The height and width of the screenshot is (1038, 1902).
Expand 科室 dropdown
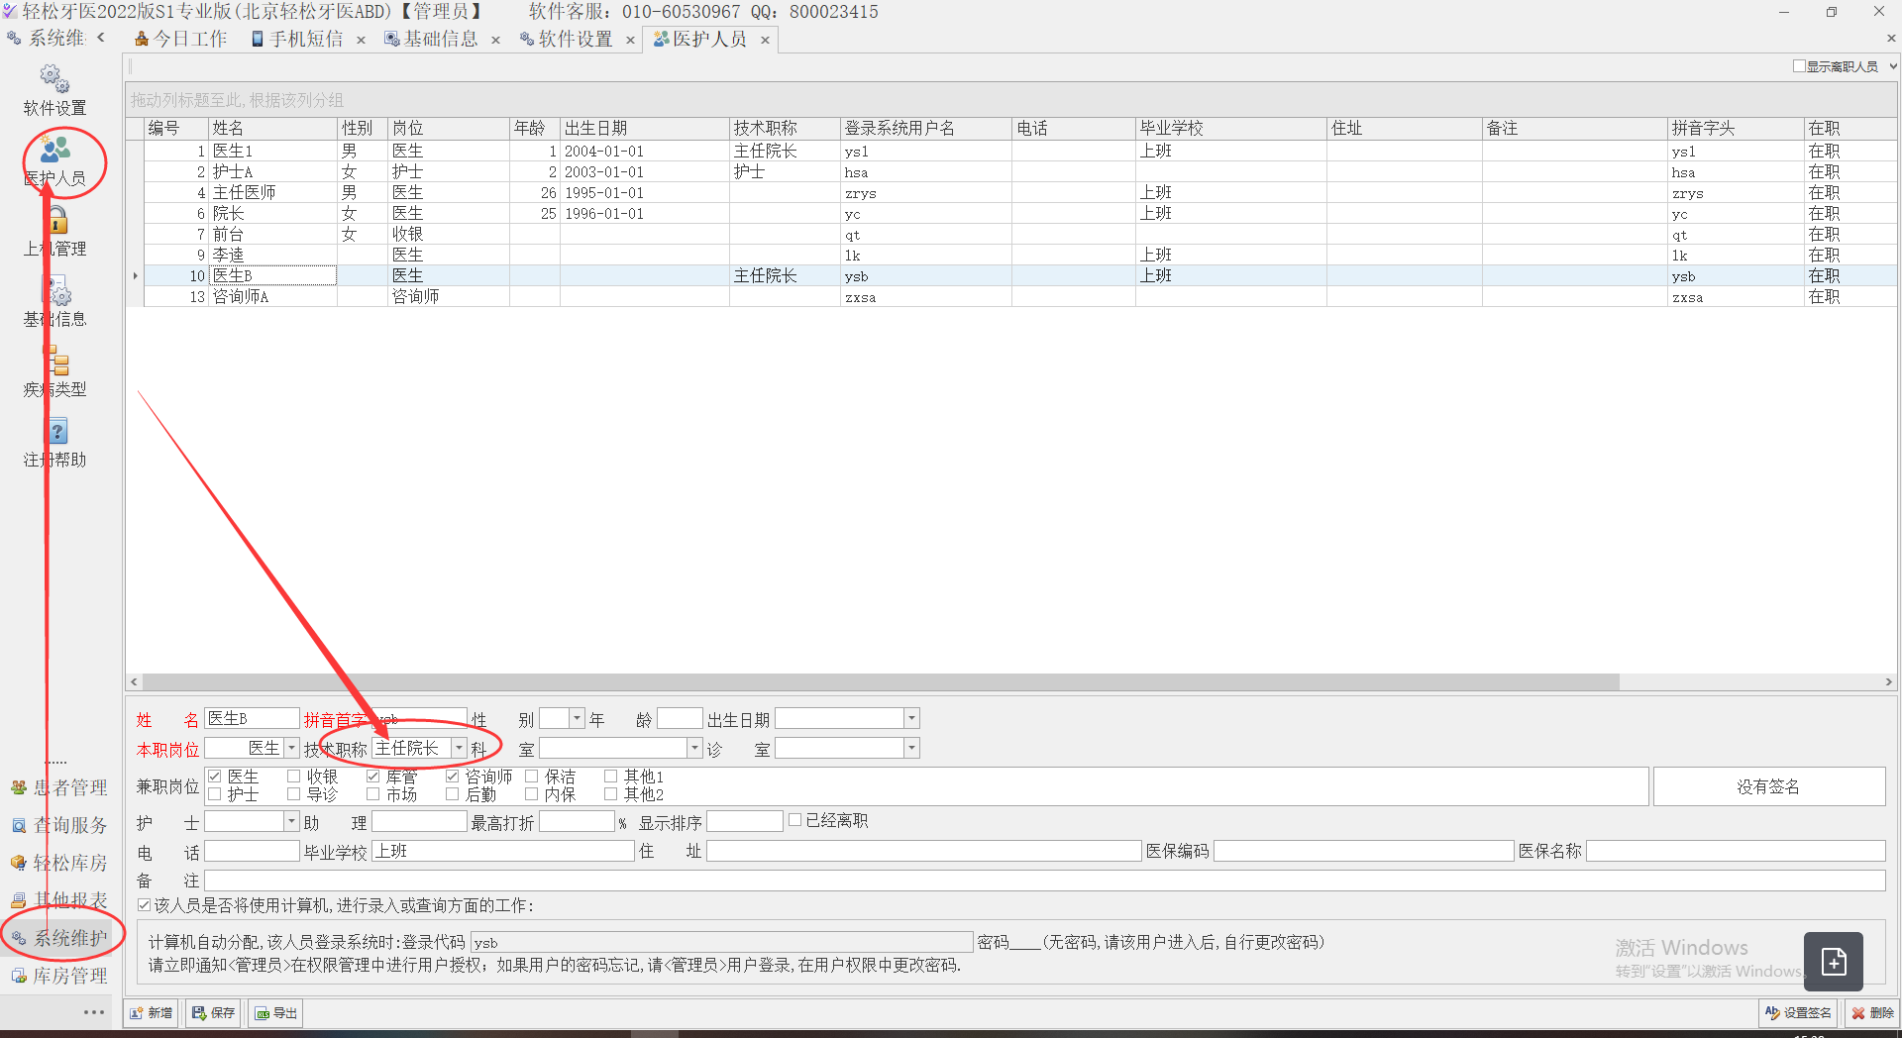click(694, 748)
